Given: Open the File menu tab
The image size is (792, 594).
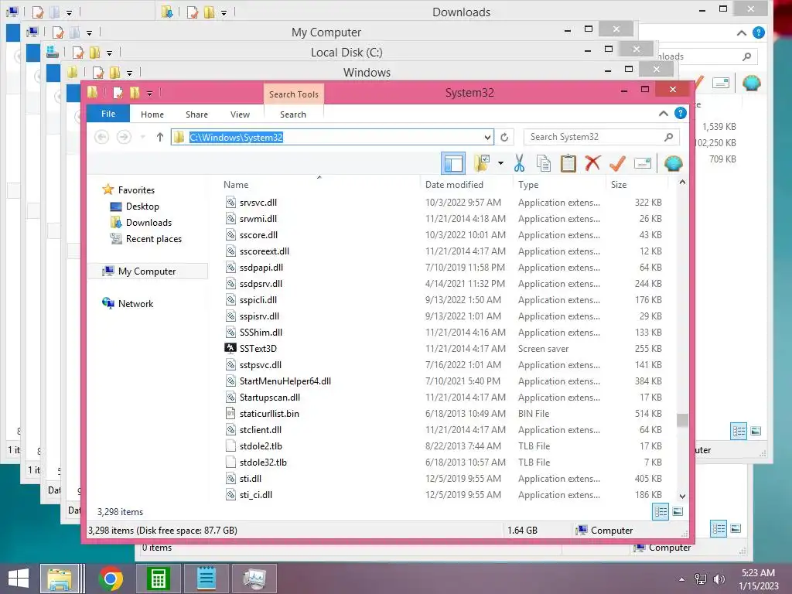Looking at the screenshot, I should [108, 114].
